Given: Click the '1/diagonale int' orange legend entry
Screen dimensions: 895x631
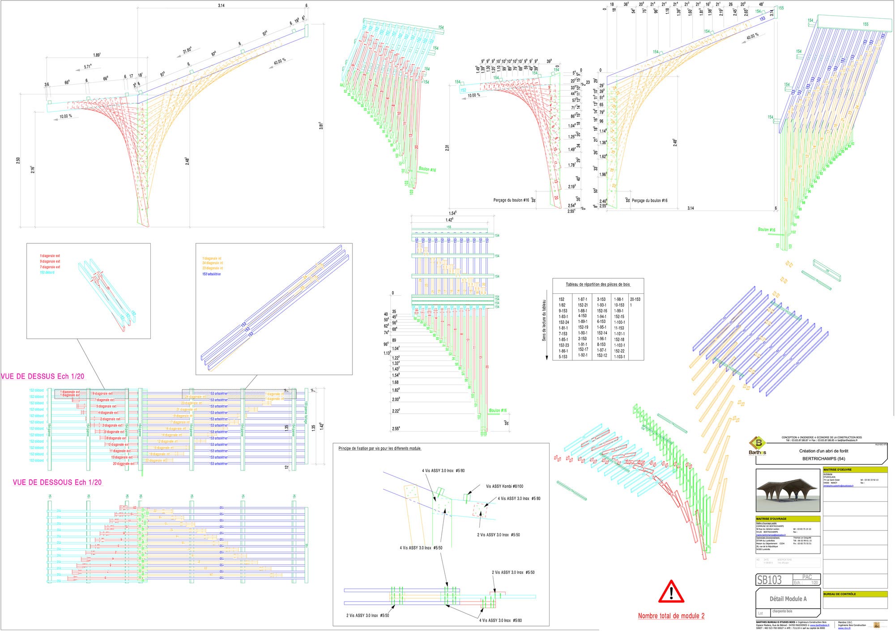Looking at the screenshot, I should pyautogui.click(x=212, y=258).
